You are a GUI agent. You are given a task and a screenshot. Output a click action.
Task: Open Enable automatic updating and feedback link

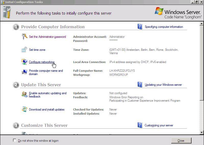tap(48, 95)
